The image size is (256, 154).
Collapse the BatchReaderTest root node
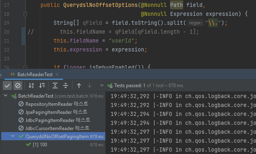coord(6,96)
